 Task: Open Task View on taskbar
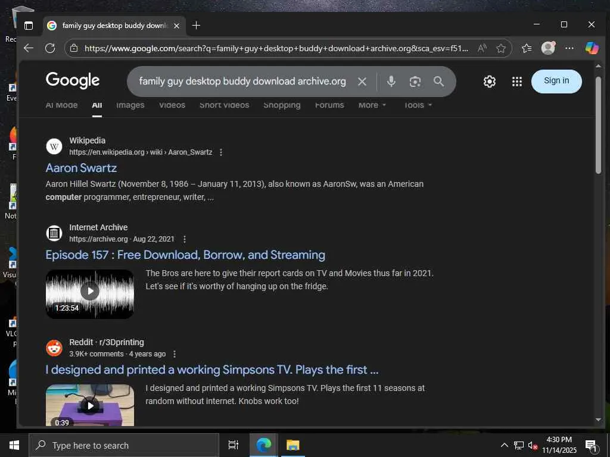pos(234,445)
